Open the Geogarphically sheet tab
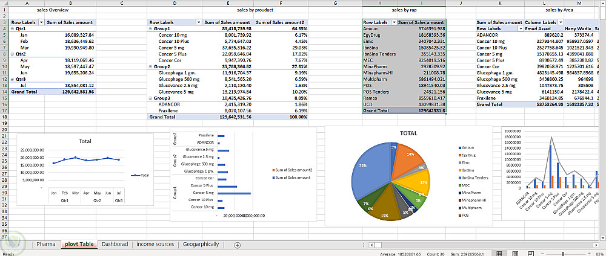606x256 pixels. 201,244
